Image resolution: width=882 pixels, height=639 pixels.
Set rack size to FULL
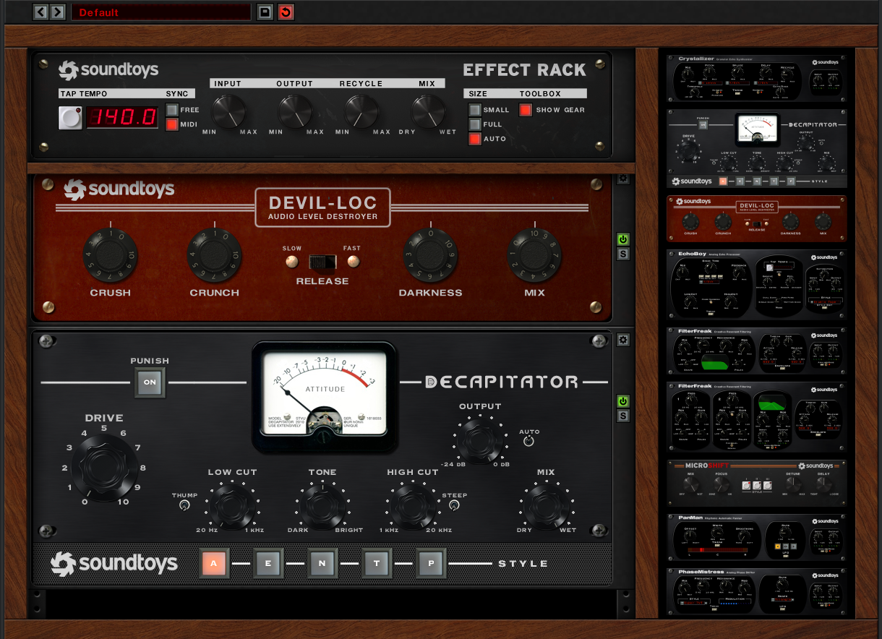click(x=474, y=124)
